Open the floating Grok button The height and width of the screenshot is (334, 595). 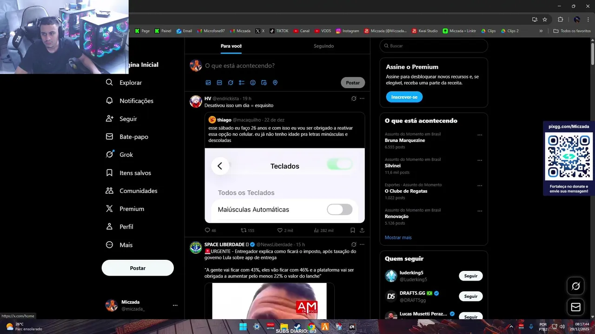tap(575, 286)
